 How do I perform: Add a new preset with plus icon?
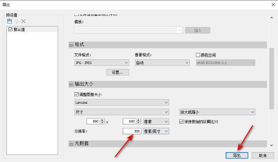tap(17, 21)
